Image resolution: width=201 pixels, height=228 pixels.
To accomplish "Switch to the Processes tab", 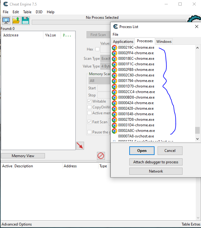I will point(145,41).
